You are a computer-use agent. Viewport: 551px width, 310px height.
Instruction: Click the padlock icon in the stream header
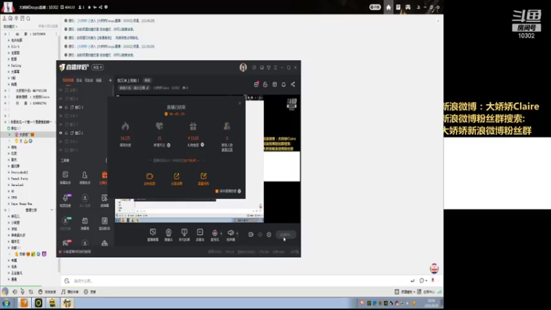[265, 84]
